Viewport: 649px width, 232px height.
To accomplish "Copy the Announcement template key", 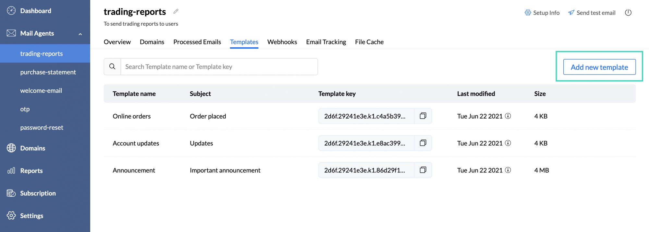I will [423, 170].
